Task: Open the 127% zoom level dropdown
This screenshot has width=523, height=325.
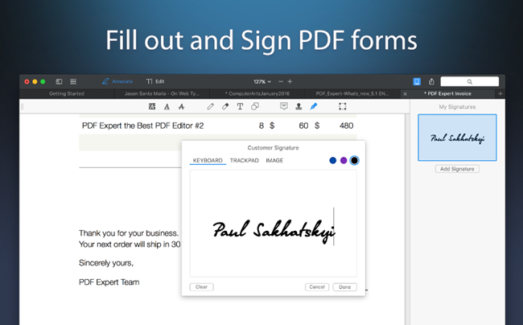Action: coord(262,82)
